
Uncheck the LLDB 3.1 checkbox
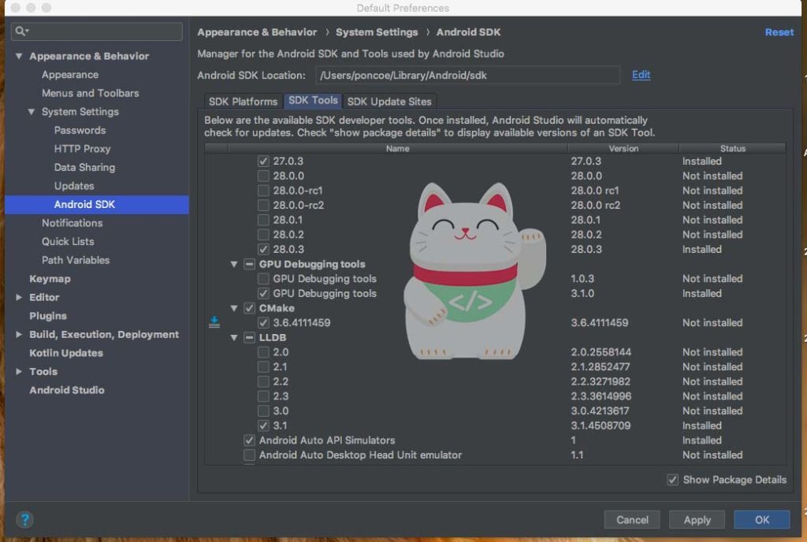[263, 425]
